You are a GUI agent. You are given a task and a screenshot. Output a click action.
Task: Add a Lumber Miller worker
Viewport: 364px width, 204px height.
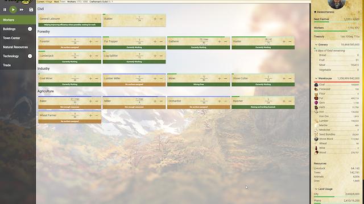tap(155, 78)
